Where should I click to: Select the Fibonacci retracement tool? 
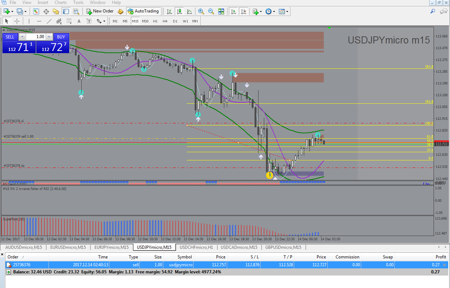[x=69, y=21]
